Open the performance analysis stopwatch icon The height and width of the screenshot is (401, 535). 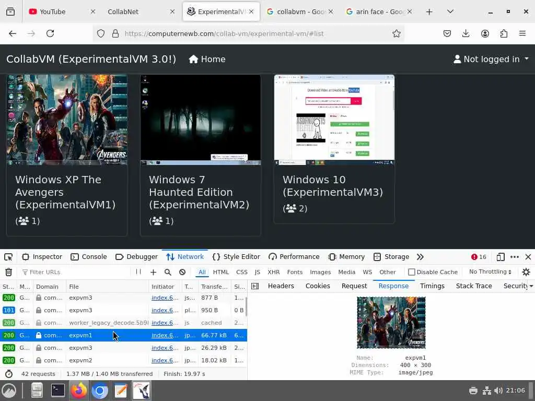(9, 374)
